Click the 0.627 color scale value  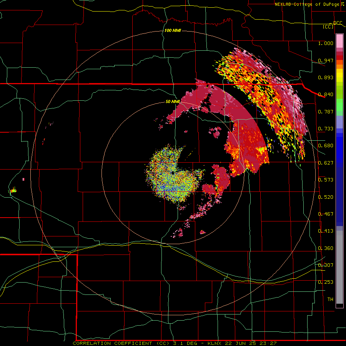click(326, 163)
